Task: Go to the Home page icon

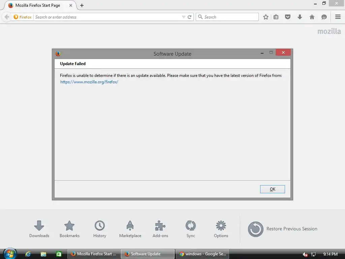Action: (312, 17)
